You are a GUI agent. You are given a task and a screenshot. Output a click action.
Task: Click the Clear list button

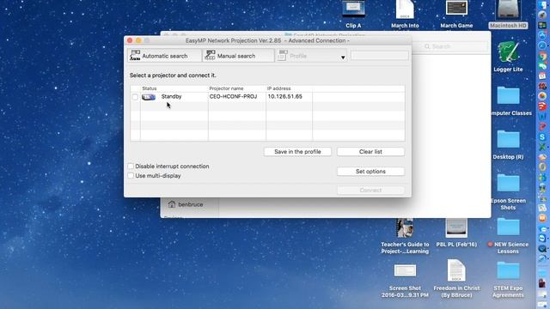370,152
